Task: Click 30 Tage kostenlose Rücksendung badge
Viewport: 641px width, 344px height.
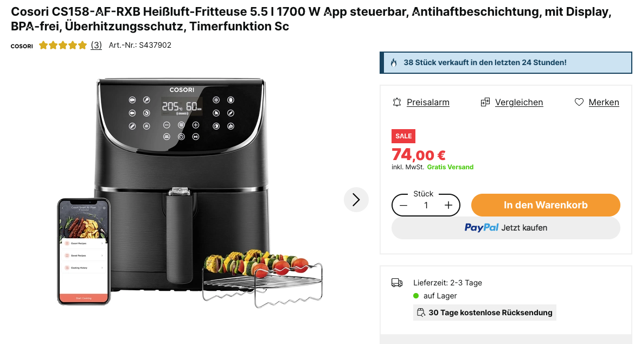Action: [484, 313]
